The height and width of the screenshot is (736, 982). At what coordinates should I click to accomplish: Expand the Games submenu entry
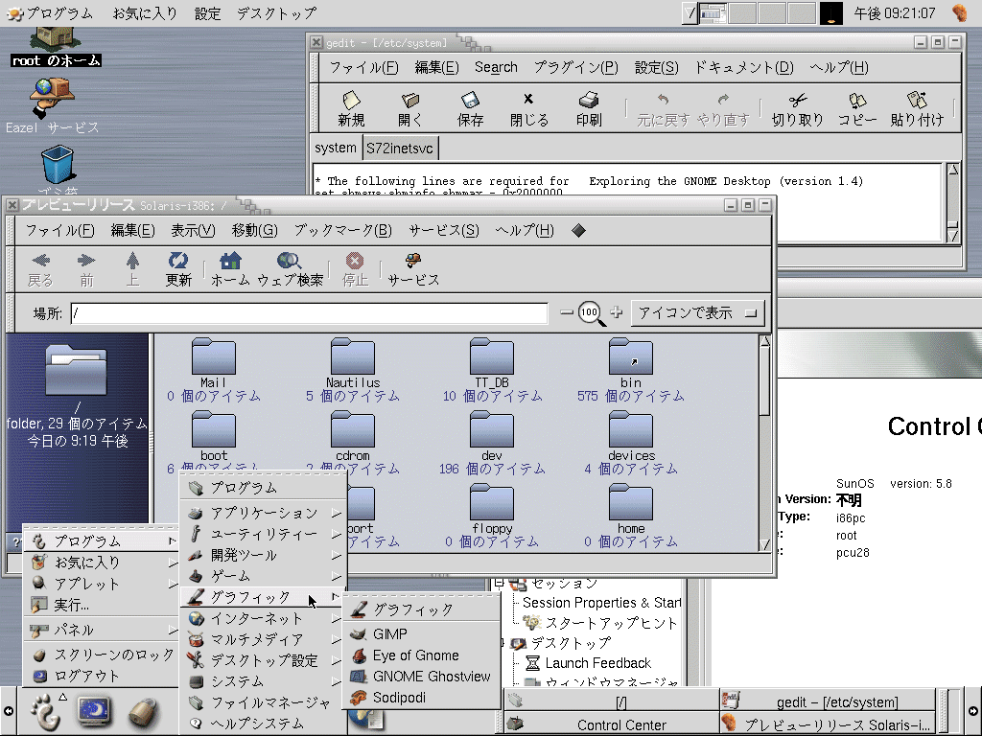[264, 576]
